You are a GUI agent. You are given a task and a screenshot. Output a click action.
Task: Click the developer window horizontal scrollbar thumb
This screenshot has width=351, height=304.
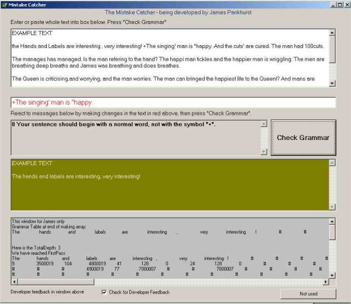click(56, 282)
